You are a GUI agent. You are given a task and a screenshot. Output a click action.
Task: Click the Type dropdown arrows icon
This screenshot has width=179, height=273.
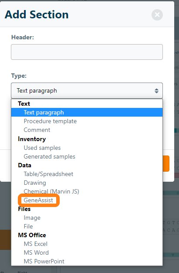[156, 91]
